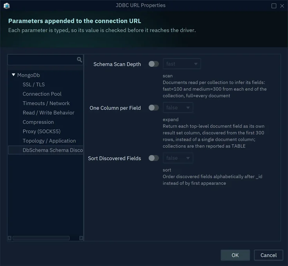Maximize the JDBC URL Properties window

click(x=274, y=6)
